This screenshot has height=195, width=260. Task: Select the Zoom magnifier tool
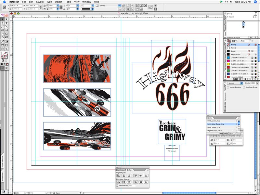coord(6,49)
